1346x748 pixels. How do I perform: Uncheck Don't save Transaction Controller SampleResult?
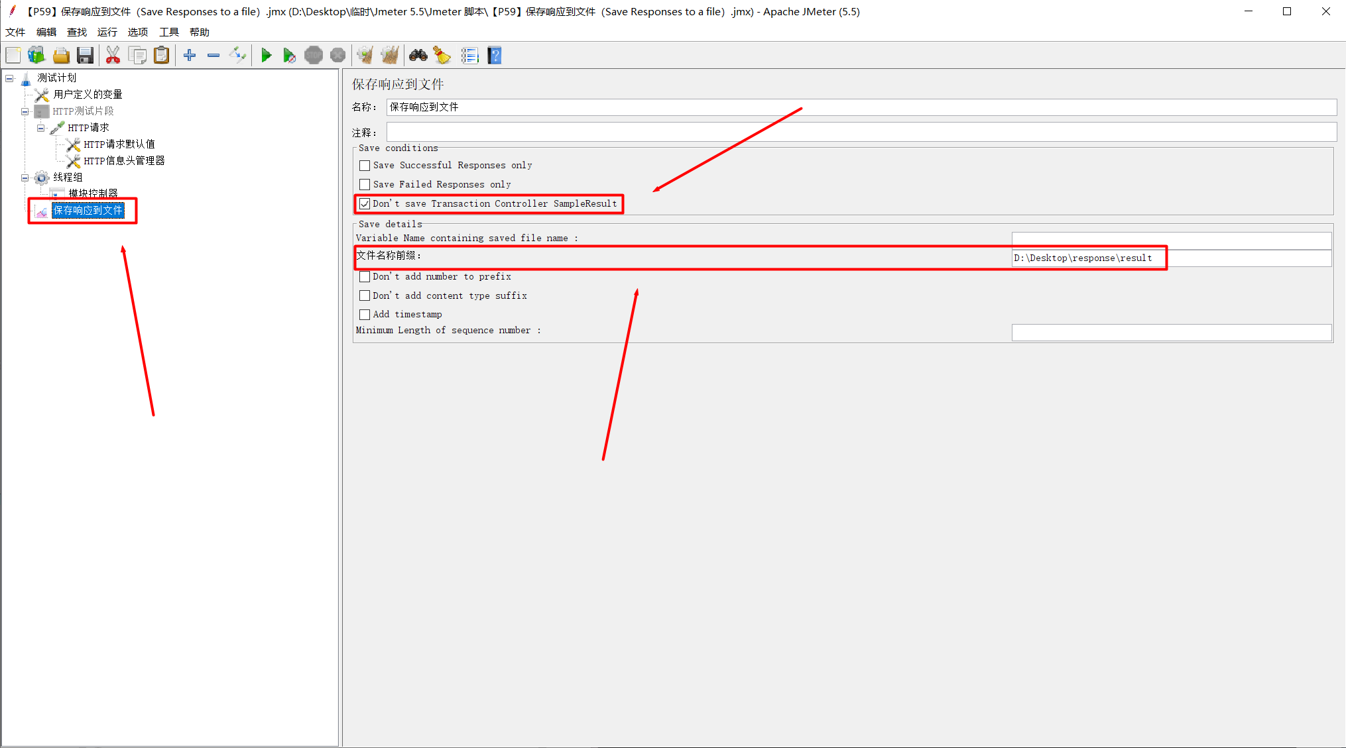[x=365, y=204]
